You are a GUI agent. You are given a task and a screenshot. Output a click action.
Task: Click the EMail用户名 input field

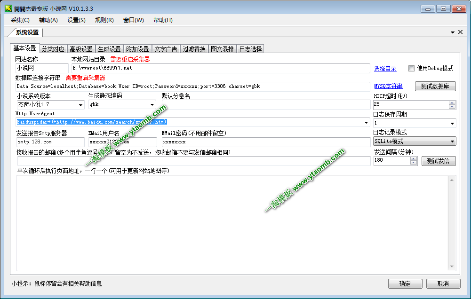coord(122,142)
